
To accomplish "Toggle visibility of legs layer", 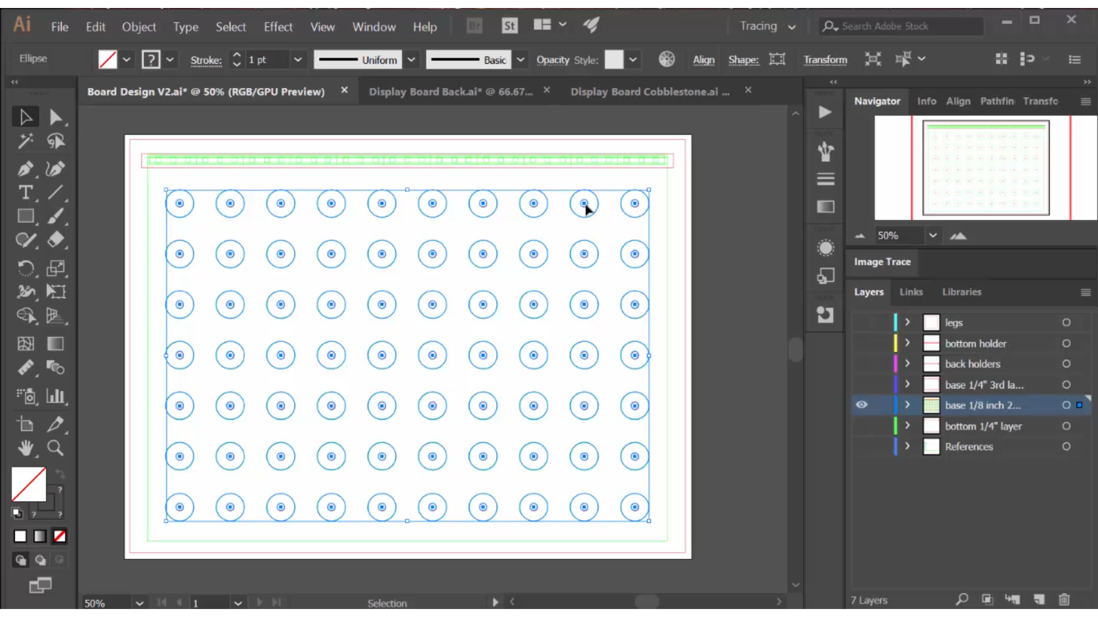I will pos(861,322).
